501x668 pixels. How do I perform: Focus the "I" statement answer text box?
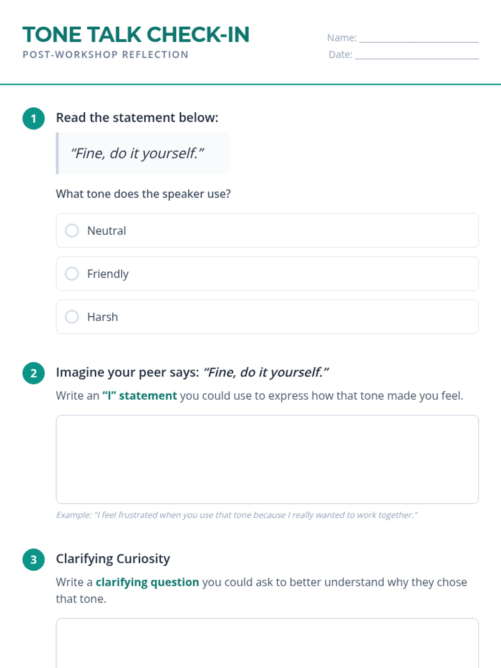[267, 459]
